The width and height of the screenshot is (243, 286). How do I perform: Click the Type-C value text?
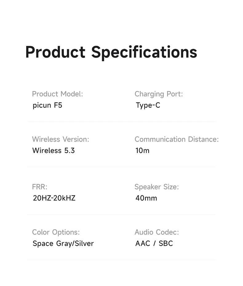pos(148,106)
